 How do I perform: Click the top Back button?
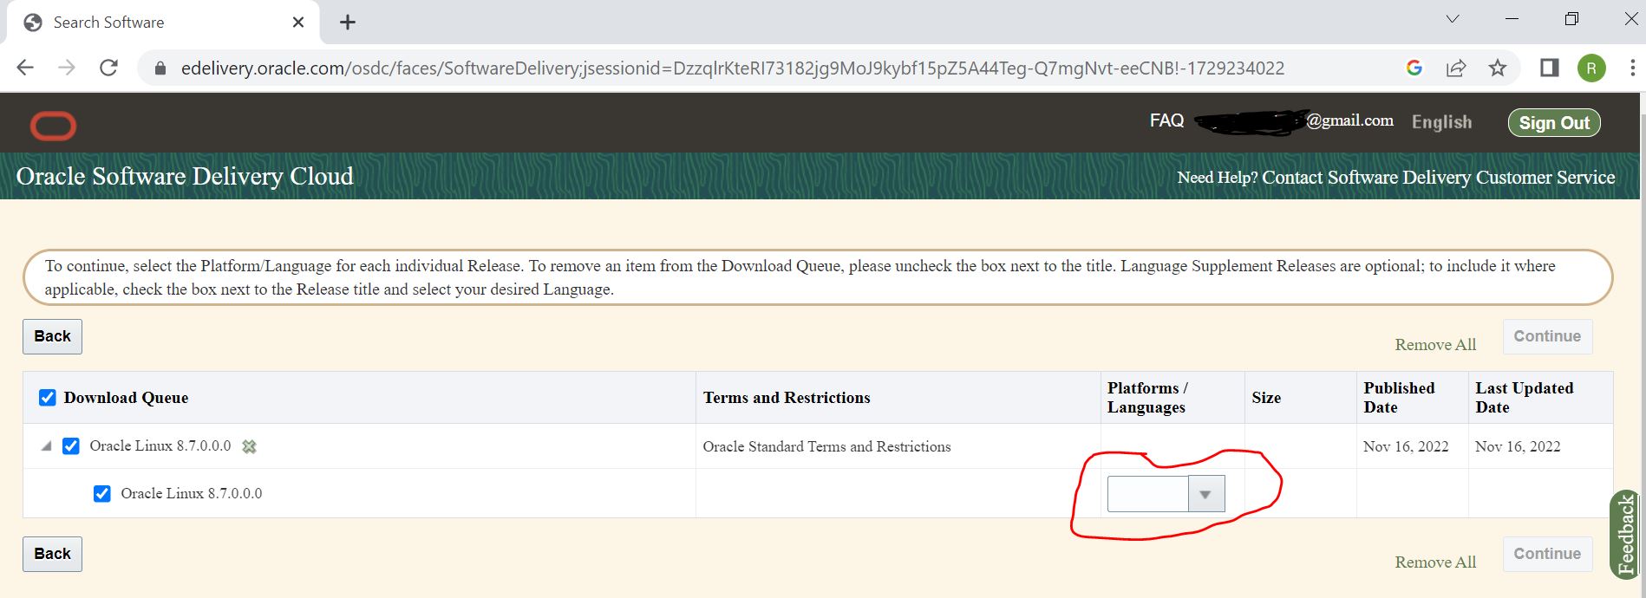[x=52, y=336]
